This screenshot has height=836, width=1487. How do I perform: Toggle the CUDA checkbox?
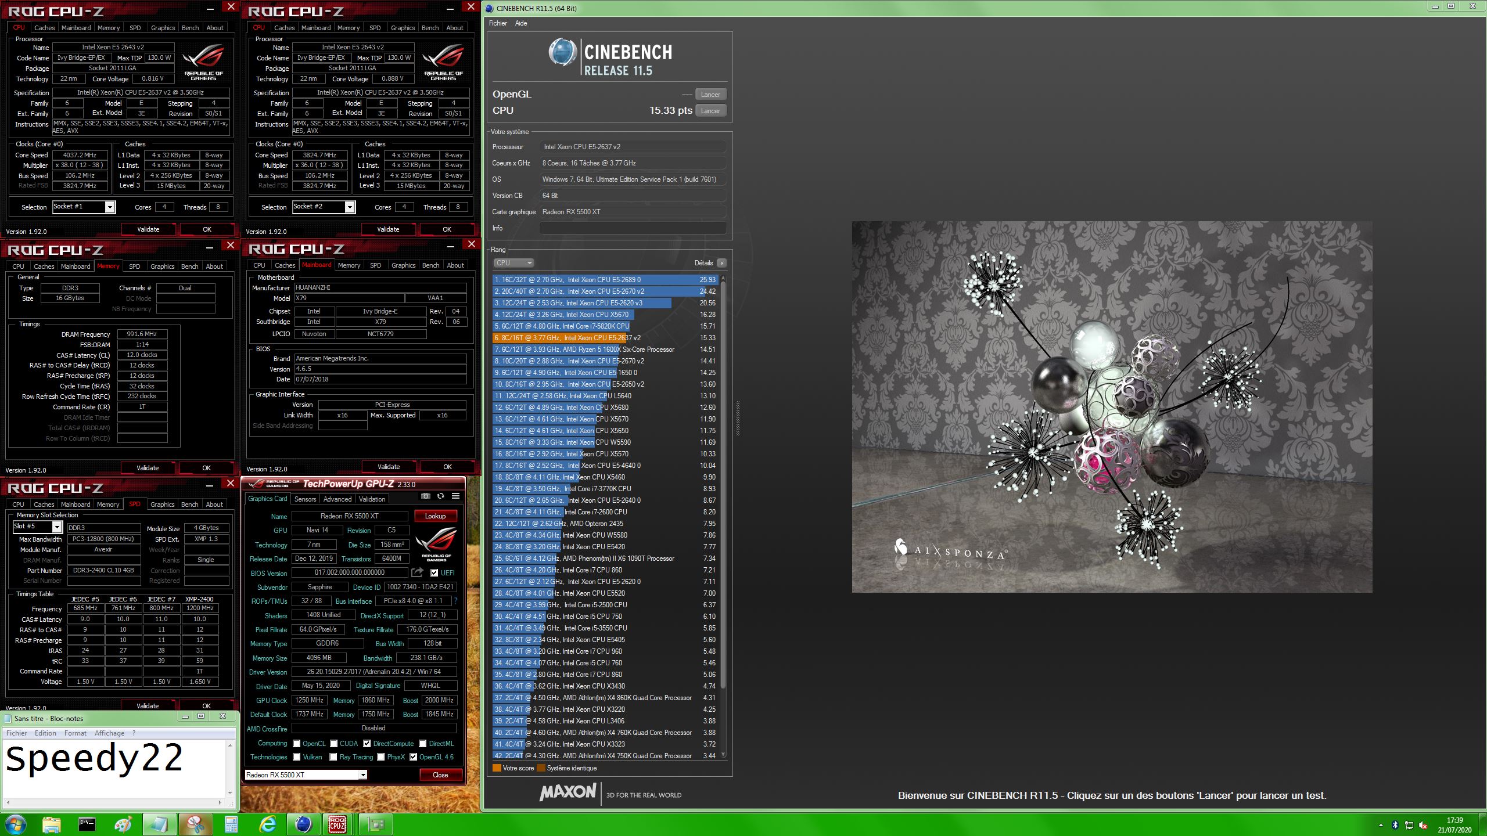tap(334, 744)
